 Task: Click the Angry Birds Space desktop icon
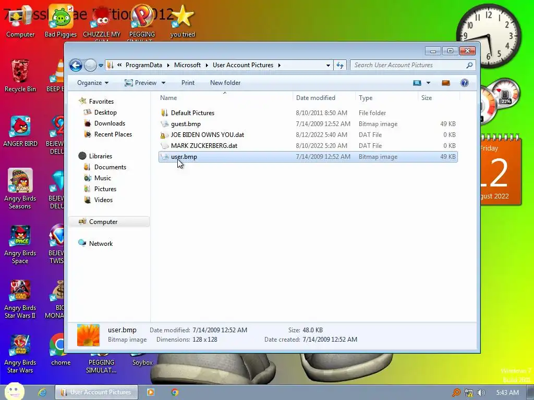tap(20, 244)
